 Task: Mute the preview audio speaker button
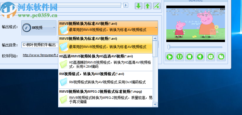point(200,57)
